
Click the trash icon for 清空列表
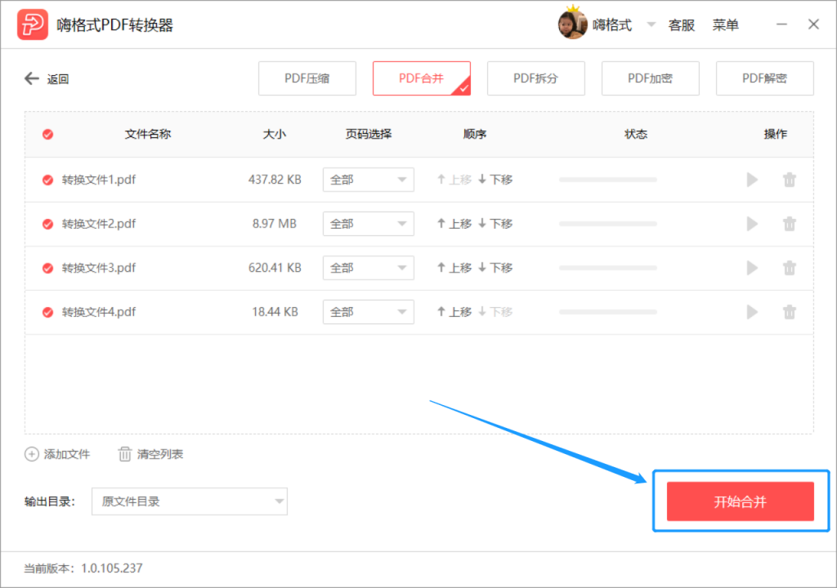tap(124, 454)
